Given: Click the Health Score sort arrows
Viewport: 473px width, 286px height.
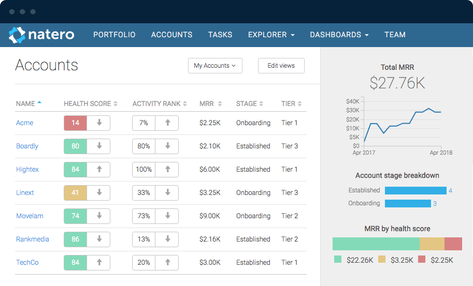Looking at the screenshot, I should pyautogui.click(x=115, y=103).
